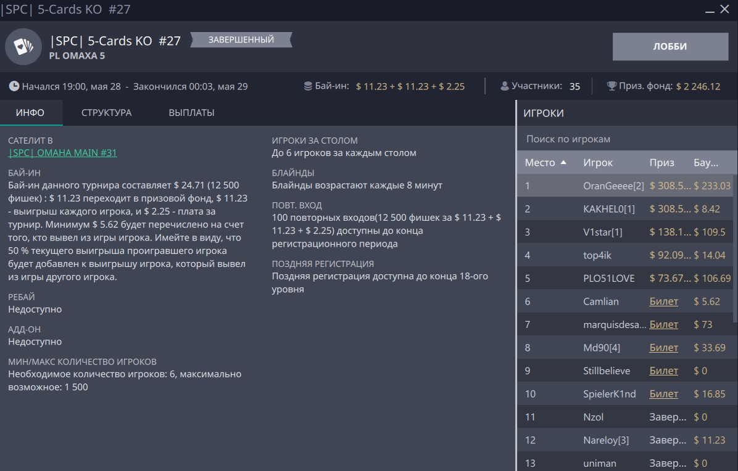Click the players list vertical scrollbar
Image resolution: width=738 pixels, height=471 pixels.
[x=734, y=247]
